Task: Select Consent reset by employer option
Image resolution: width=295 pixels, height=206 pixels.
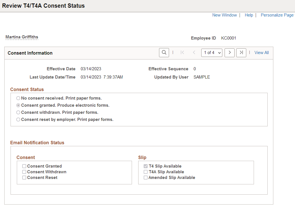Action: coord(18,119)
